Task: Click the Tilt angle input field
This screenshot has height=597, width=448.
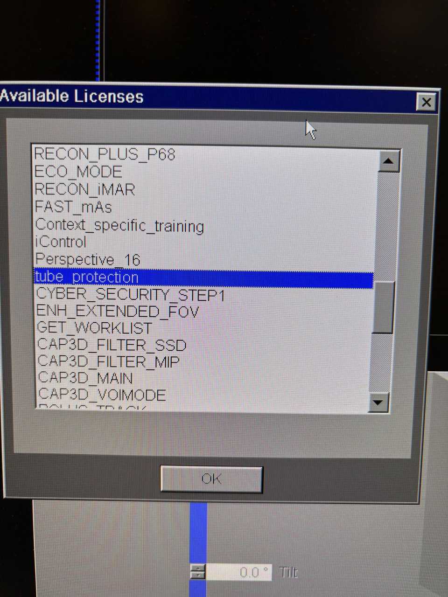Action: pos(239,572)
